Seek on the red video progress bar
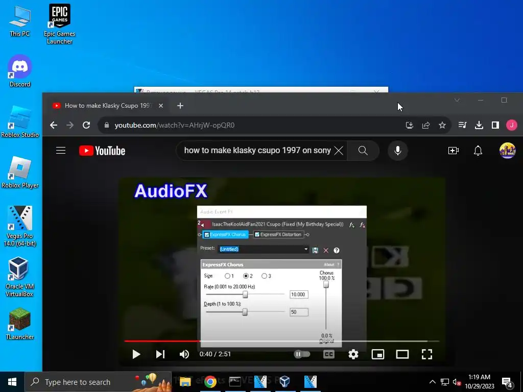This screenshot has height=392, width=523. coord(282,341)
